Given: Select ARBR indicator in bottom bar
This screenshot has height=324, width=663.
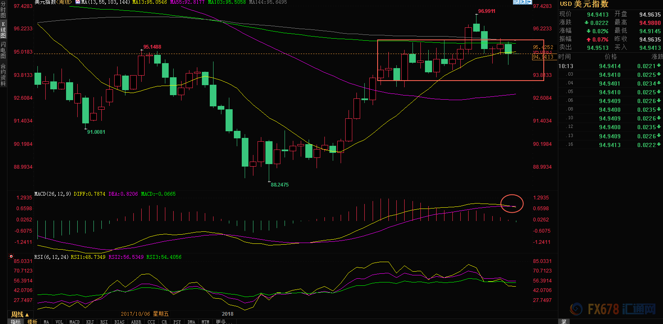Looking at the screenshot, I should pyautogui.click(x=136, y=322).
